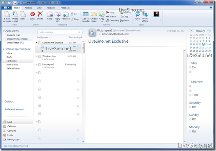Click the Sync button

pos(137,16)
